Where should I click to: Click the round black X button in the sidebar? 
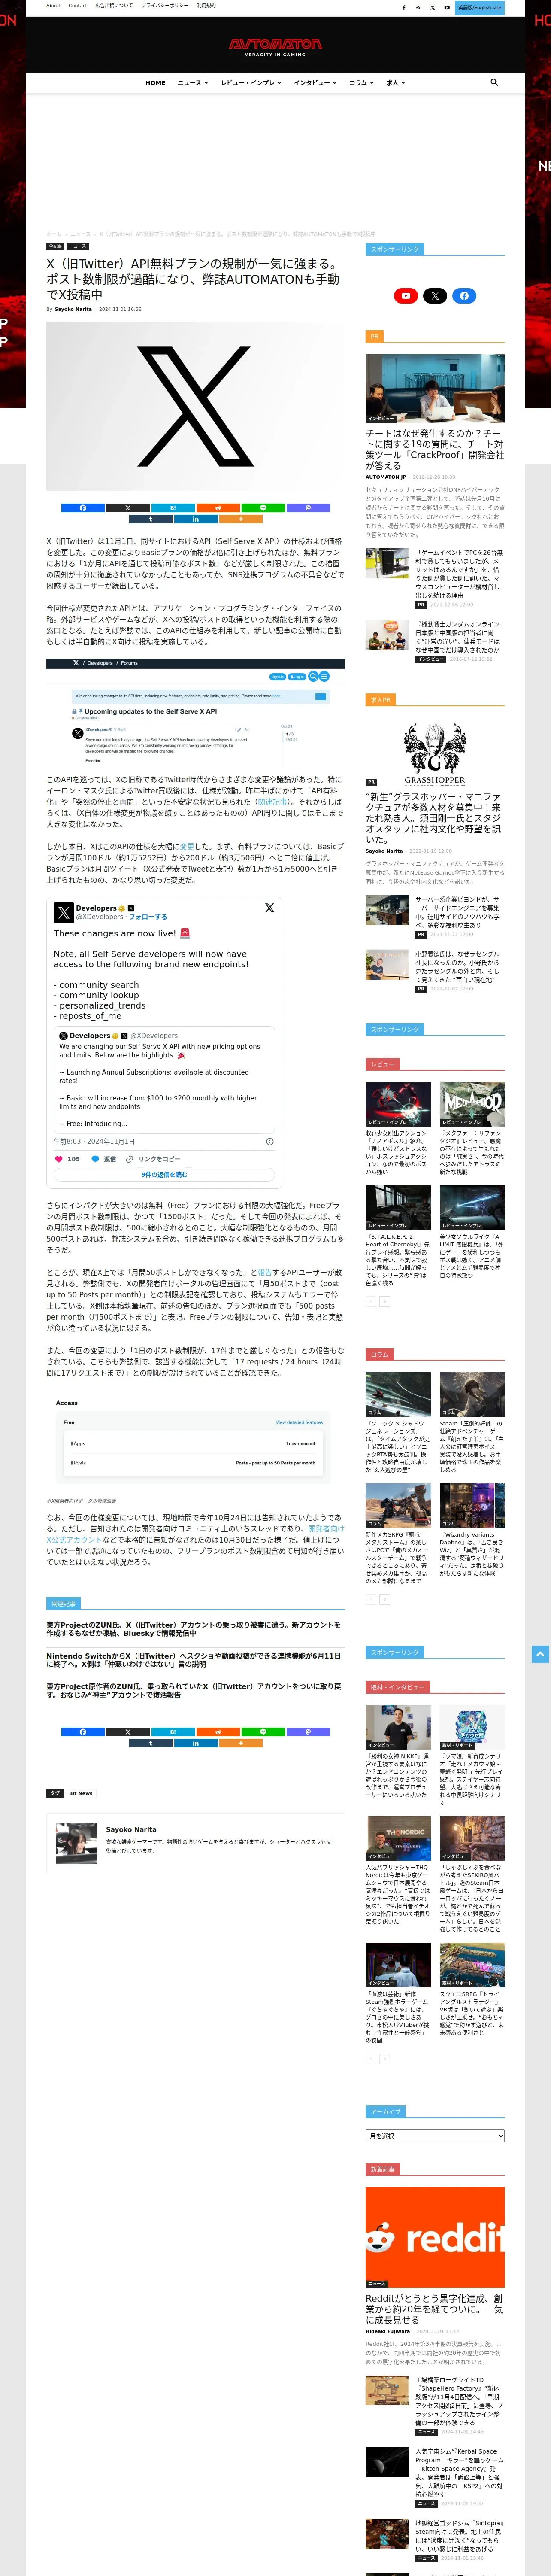coord(435,296)
